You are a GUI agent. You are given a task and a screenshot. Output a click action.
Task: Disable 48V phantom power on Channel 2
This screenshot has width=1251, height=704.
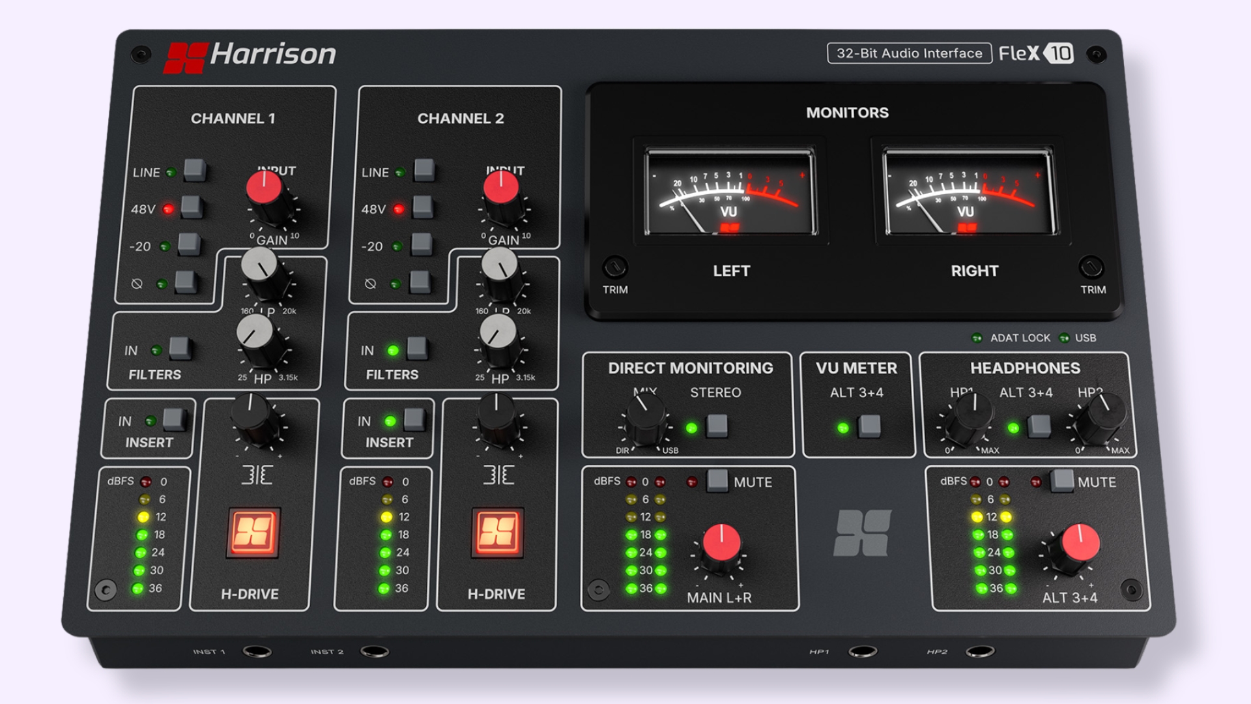423,207
